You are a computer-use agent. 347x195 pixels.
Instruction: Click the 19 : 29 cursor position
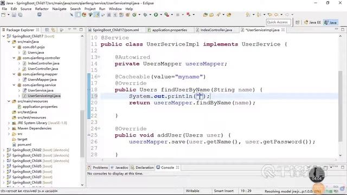(246, 191)
